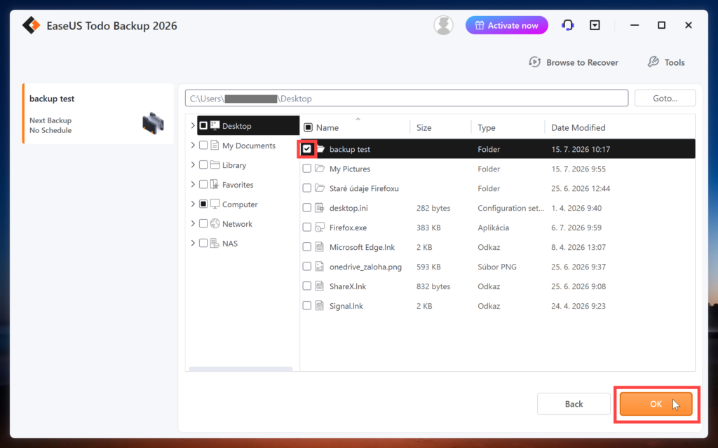Click the Tools wrench icon
718x448 pixels.
coord(653,62)
